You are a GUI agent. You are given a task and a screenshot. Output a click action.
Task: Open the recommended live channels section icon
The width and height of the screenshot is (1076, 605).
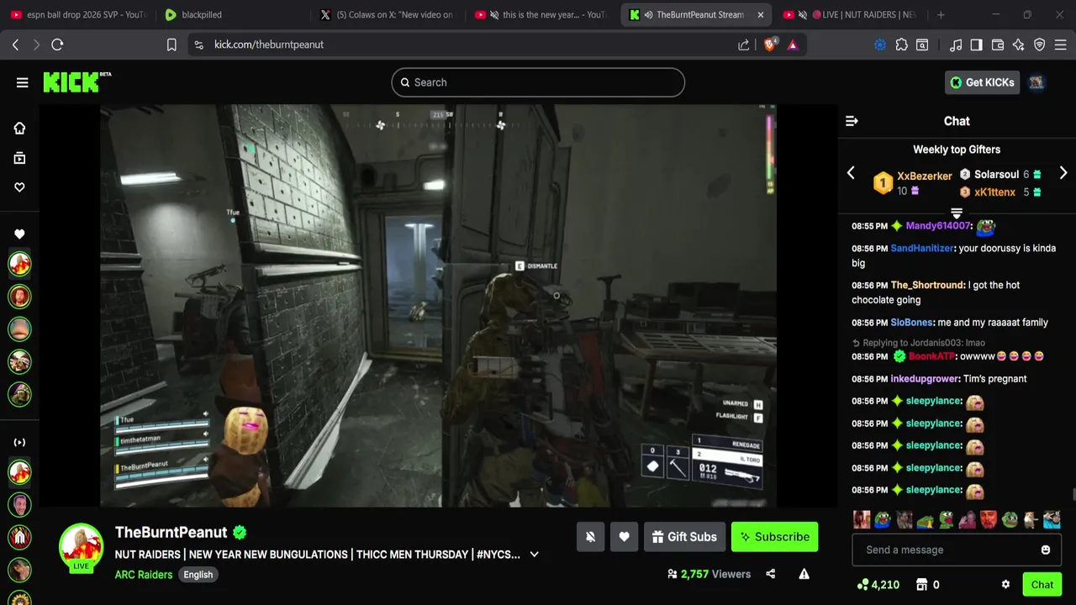point(19,442)
